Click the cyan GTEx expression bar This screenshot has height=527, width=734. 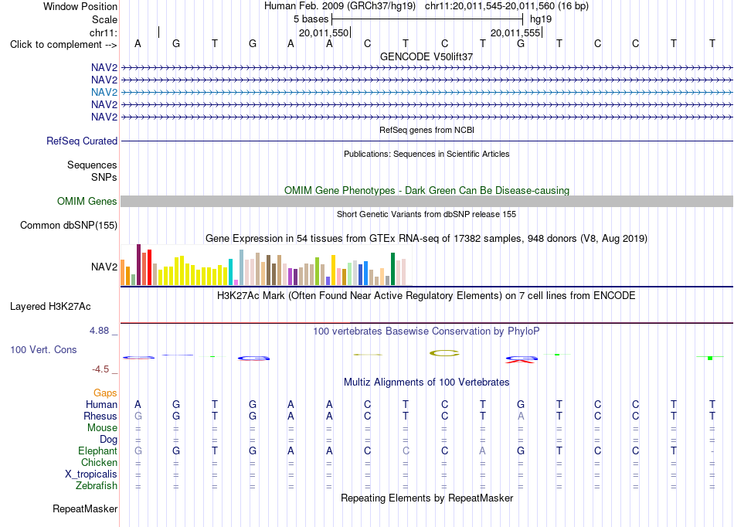point(230,272)
